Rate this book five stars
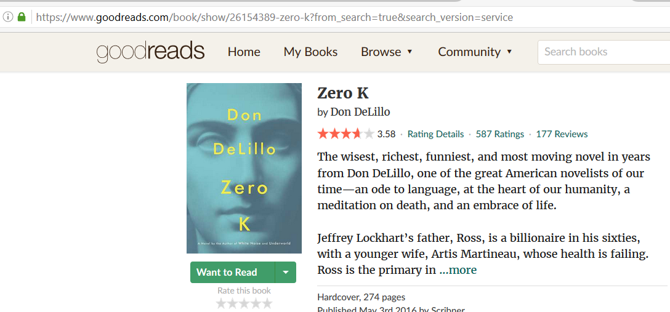Viewport: 670px width, 312px height. pos(267,303)
